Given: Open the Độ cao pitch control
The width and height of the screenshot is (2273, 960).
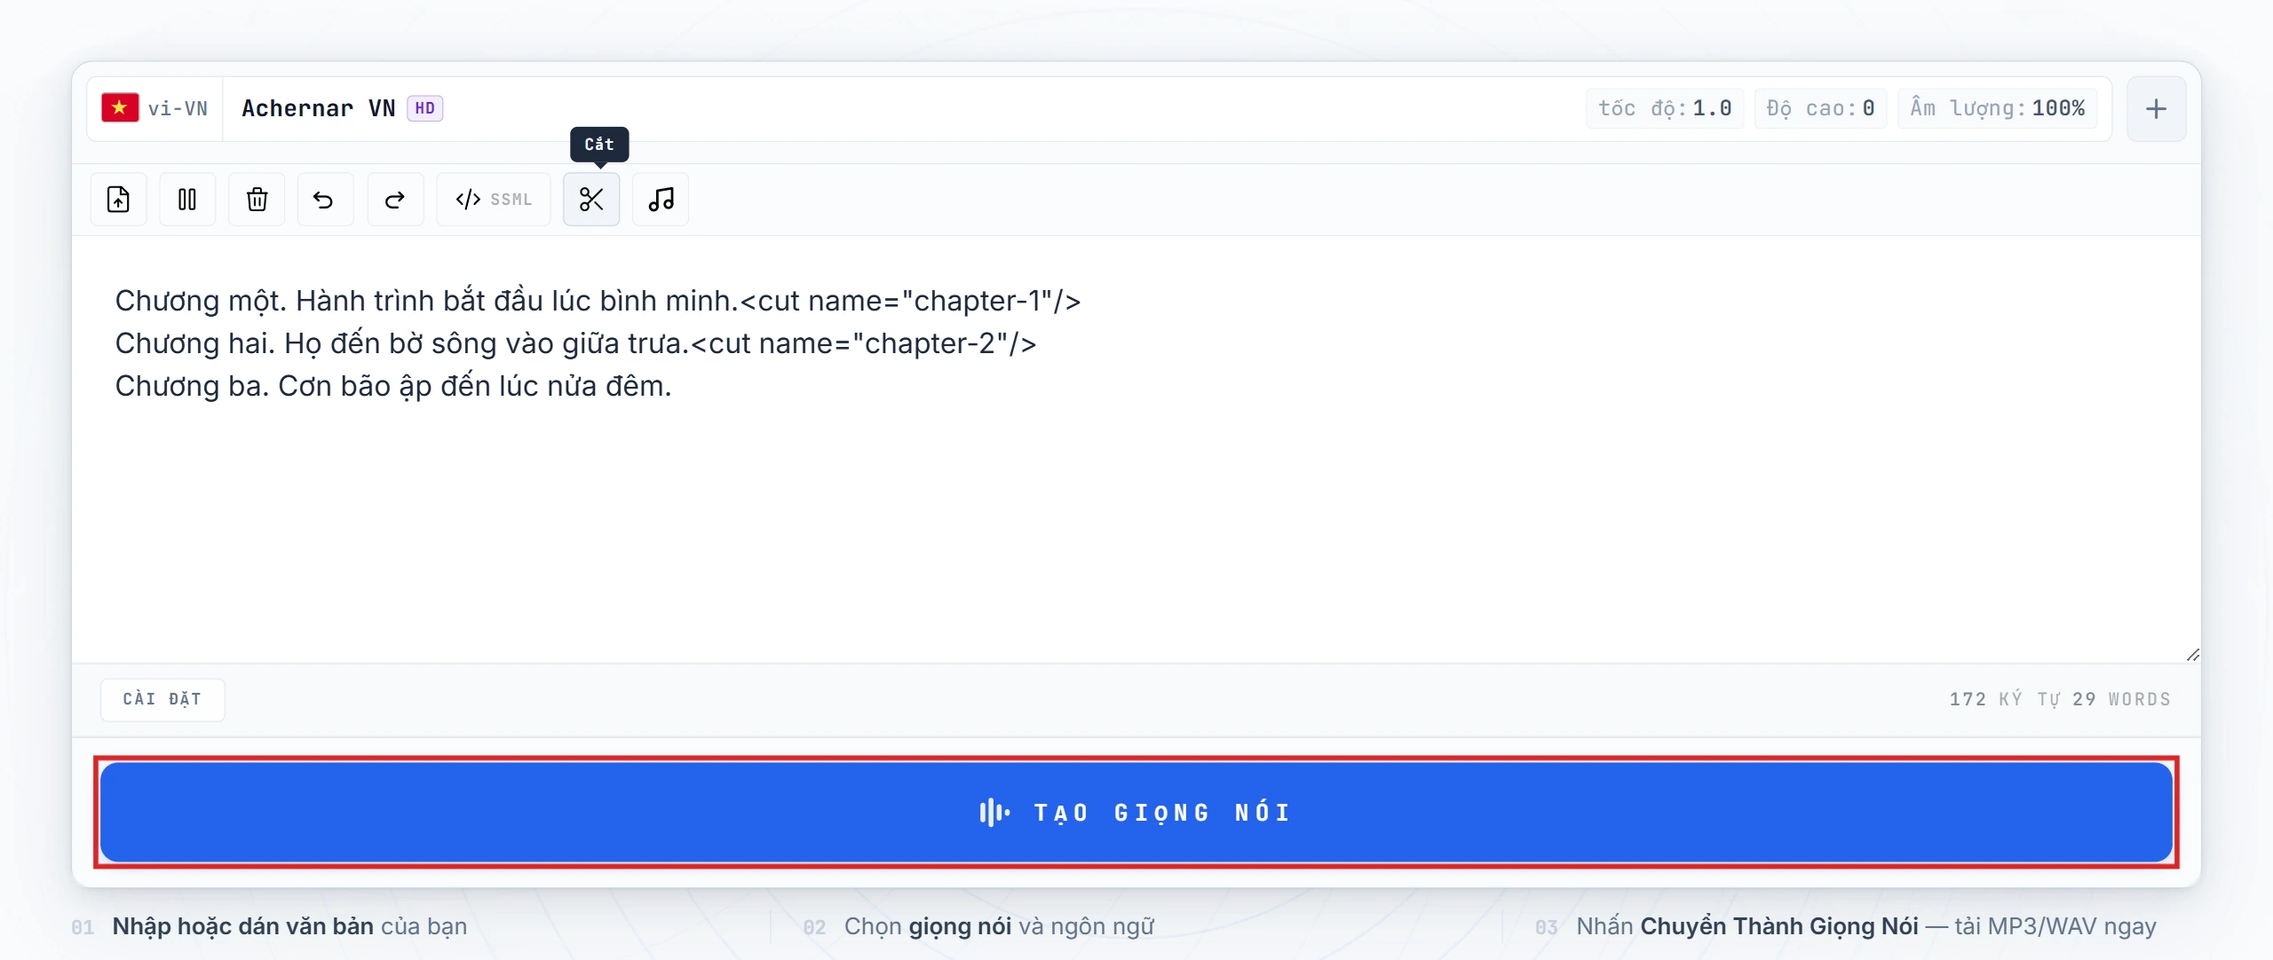Looking at the screenshot, I should point(1820,107).
